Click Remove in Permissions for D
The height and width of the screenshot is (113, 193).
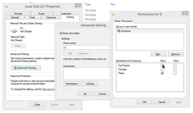[x=176, y=54]
